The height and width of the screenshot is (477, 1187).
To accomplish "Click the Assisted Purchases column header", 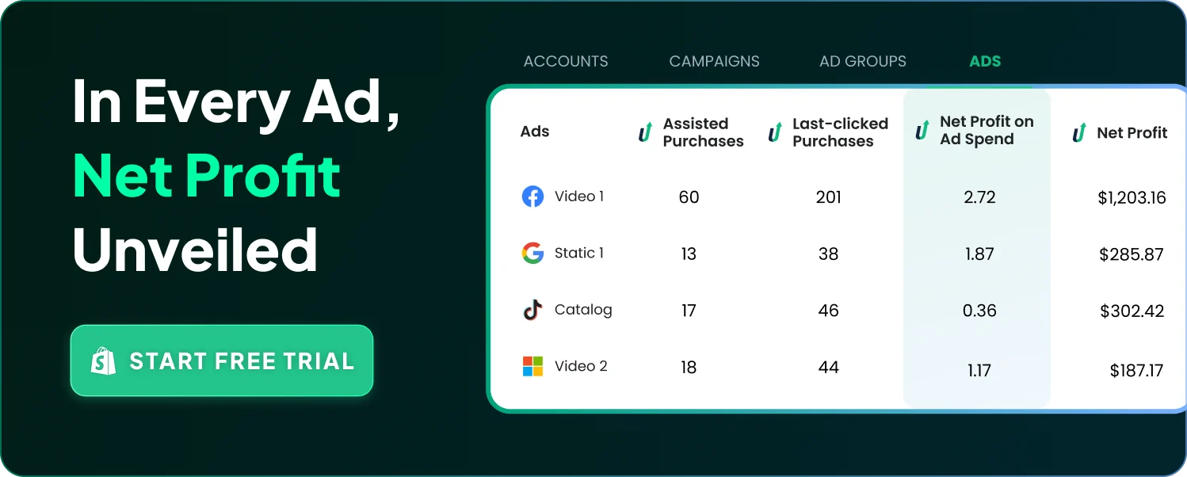I will coord(703,132).
